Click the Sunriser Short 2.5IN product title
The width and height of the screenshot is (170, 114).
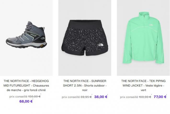pyautogui.click(x=85, y=85)
